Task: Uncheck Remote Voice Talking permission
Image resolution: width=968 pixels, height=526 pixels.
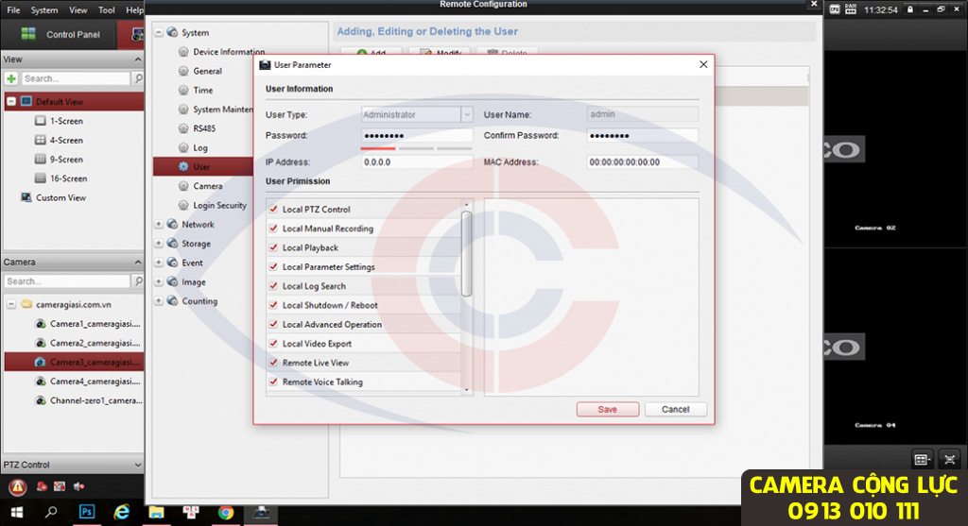Action: (x=273, y=382)
